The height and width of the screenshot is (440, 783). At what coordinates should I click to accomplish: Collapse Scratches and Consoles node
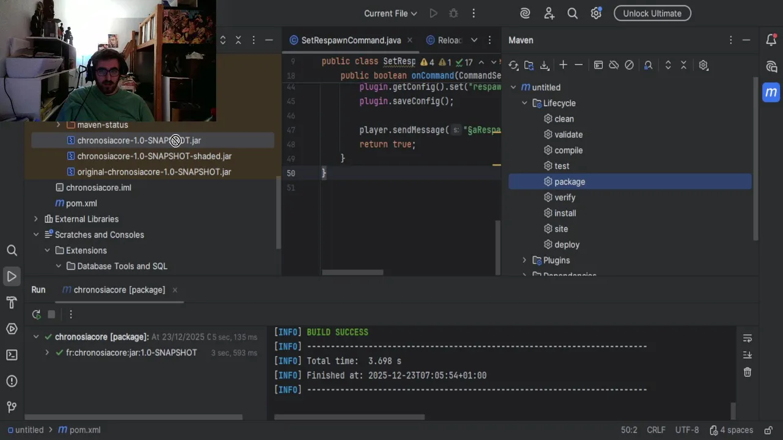click(35, 235)
